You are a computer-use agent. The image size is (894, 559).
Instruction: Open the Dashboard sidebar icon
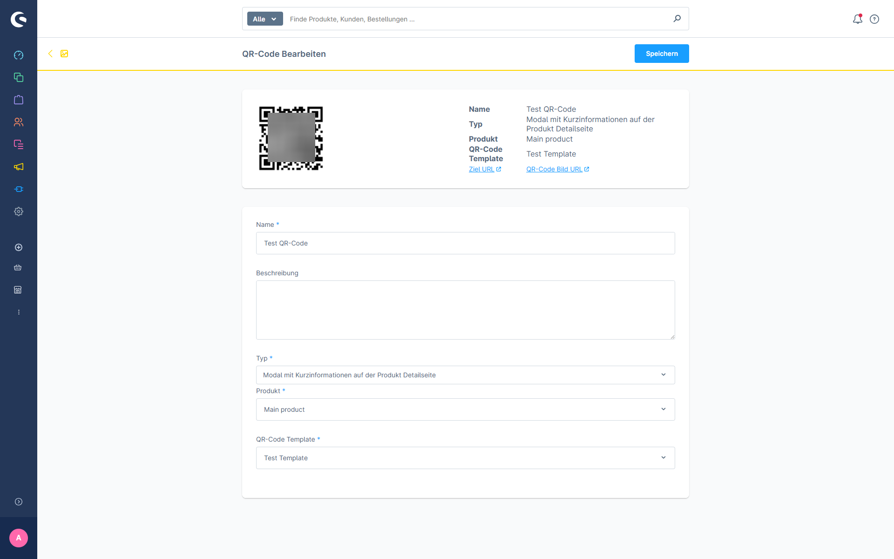19,55
